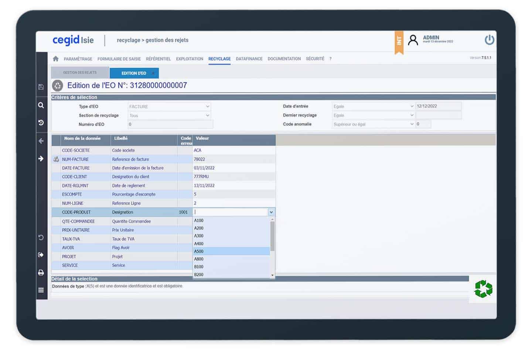Open the DATAFINANCE menu
532x351 pixels.
tap(249, 59)
